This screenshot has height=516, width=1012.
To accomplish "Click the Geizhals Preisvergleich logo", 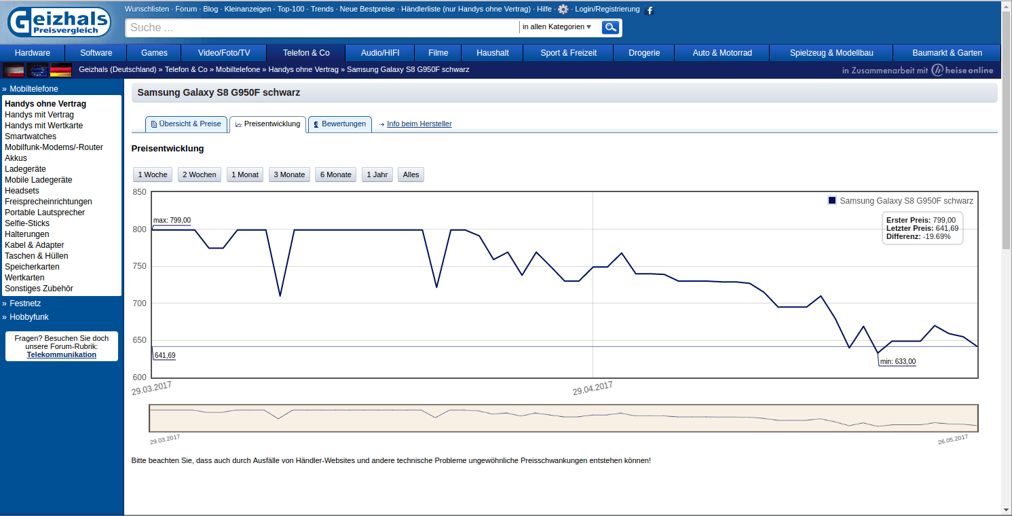I will [59, 22].
